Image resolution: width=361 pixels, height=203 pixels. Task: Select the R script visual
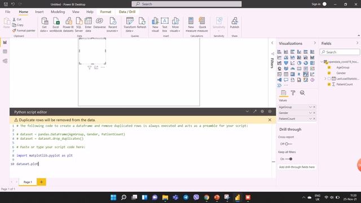pyautogui.click(x=299, y=74)
